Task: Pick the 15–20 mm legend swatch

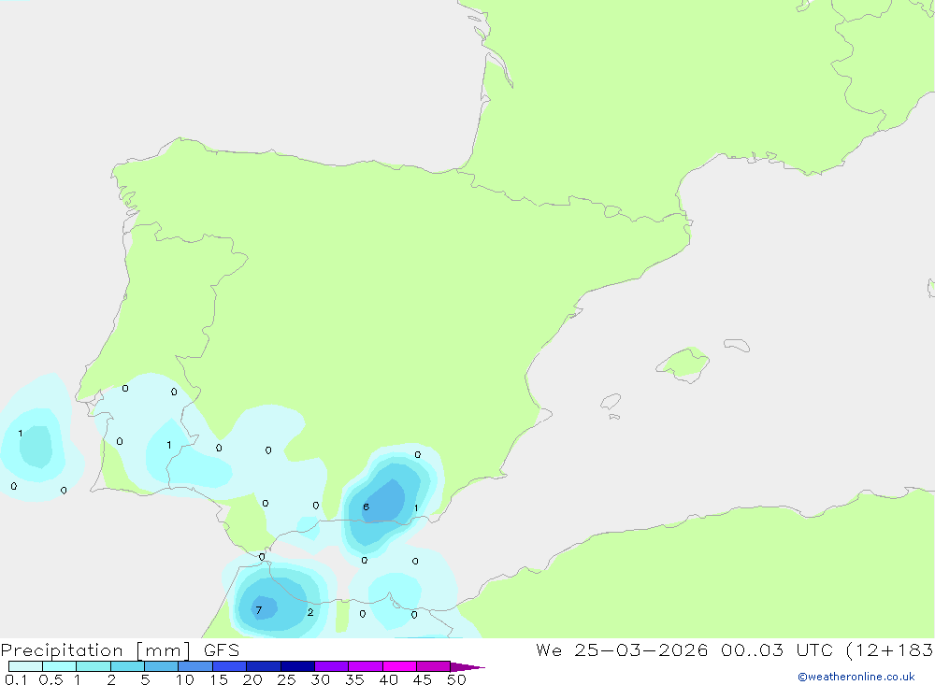Action: point(230,666)
